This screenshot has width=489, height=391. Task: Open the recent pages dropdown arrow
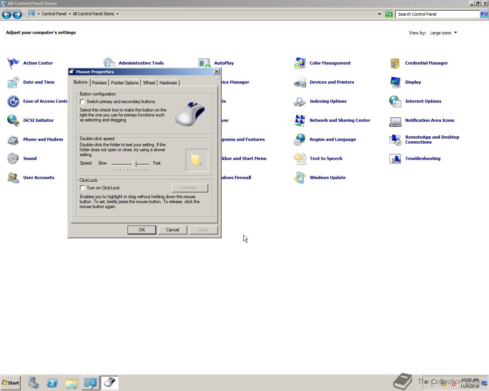coord(24,14)
